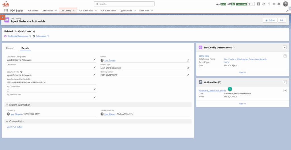Screen dimensions: 291x150
Task: Click the Help question mark icon
Action: pos(269,4)
